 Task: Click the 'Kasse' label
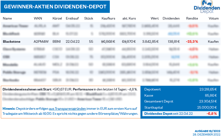coord(149,96)
